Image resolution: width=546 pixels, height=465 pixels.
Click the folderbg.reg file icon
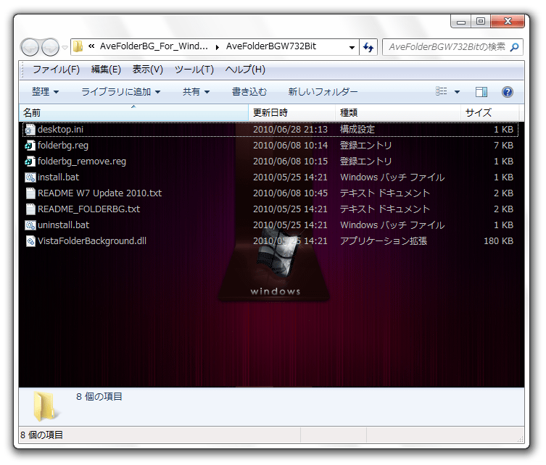point(30,146)
